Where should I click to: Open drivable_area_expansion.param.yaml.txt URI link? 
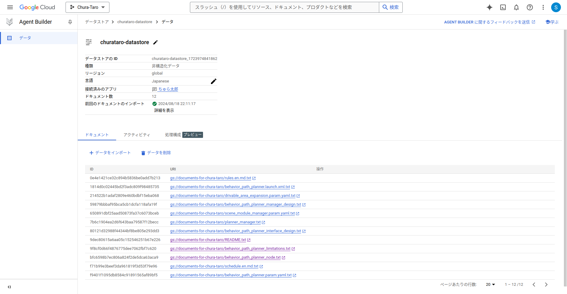(x=233, y=196)
